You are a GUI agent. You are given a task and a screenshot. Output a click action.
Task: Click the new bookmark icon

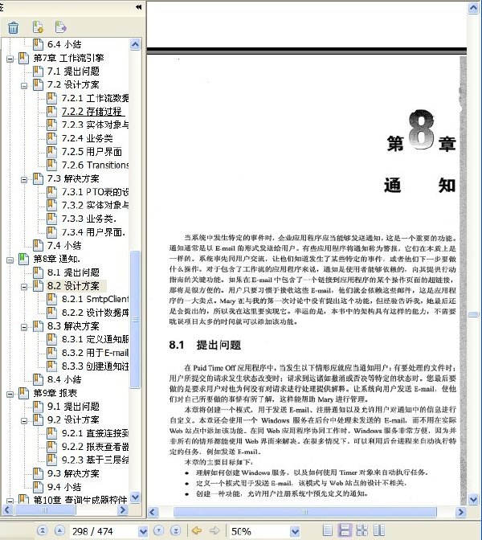coord(38,27)
